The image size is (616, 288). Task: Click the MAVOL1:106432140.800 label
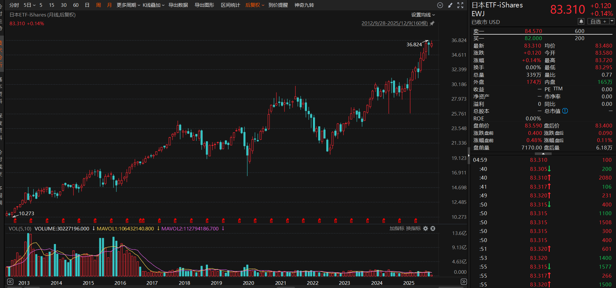pos(125,229)
